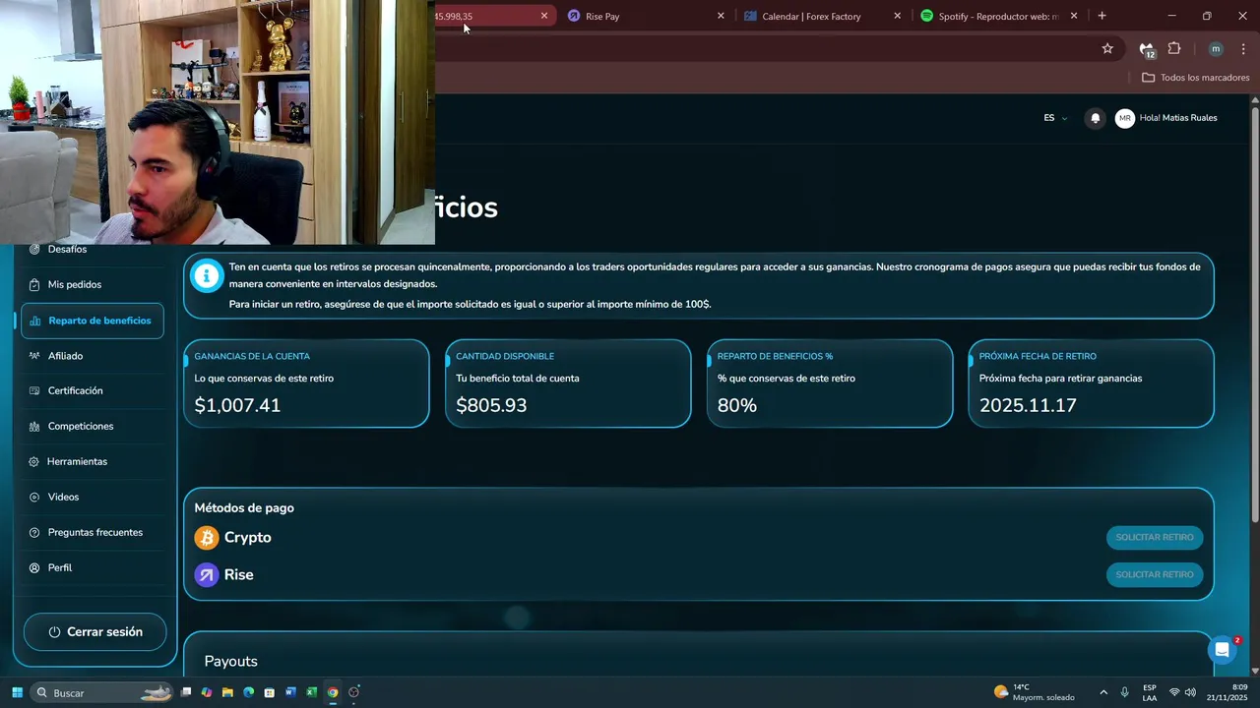Click the extension icon with badge 12

tap(1146, 49)
